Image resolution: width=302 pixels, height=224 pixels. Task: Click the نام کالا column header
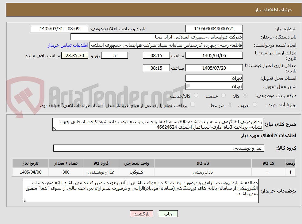[203, 163]
